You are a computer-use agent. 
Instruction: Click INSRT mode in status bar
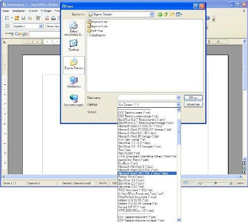point(103,183)
